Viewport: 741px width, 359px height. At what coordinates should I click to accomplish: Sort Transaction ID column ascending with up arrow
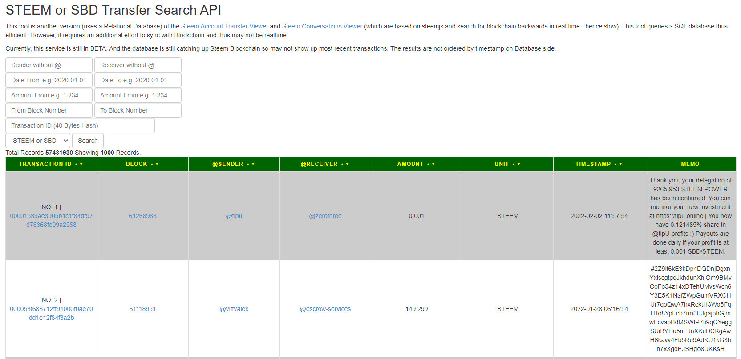77,164
